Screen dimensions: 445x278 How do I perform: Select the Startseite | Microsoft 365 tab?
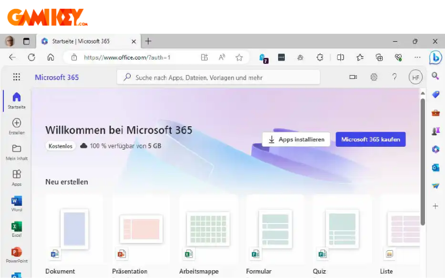click(x=88, y=41)
